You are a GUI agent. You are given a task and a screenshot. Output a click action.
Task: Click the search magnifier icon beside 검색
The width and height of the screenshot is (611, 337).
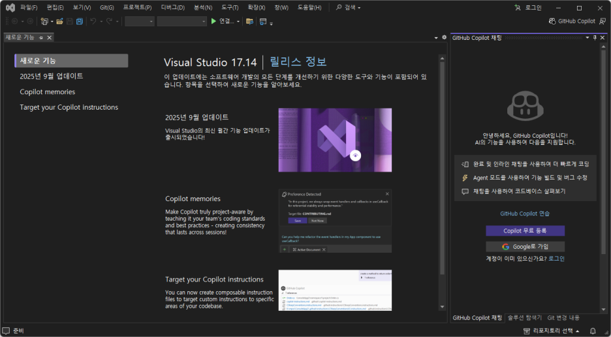pyautogui.click(x=339, y=7)
